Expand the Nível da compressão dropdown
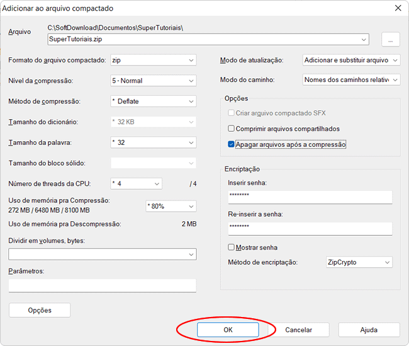The width and height of the screenshot is (409, 346). point(153,81)
